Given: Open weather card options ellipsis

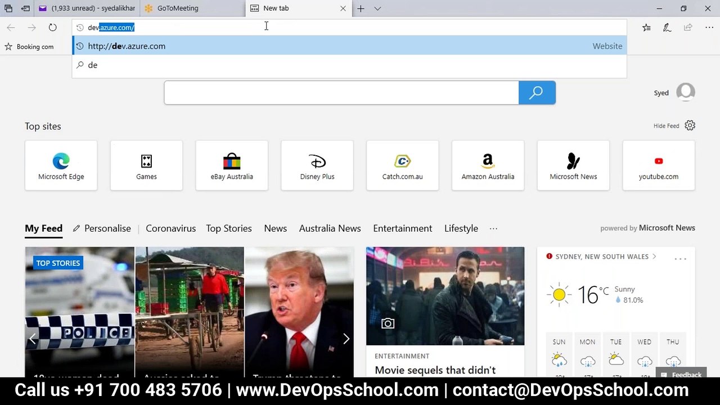Looking at the screenshot, I should pos(680,259).
